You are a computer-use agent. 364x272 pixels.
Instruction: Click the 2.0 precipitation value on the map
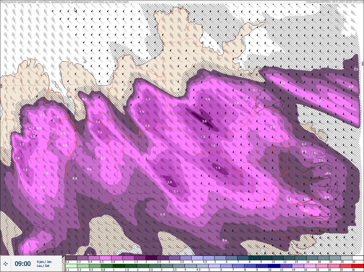(169, 182)
